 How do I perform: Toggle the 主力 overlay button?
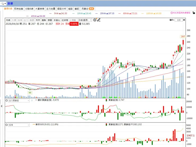(26, 20)
